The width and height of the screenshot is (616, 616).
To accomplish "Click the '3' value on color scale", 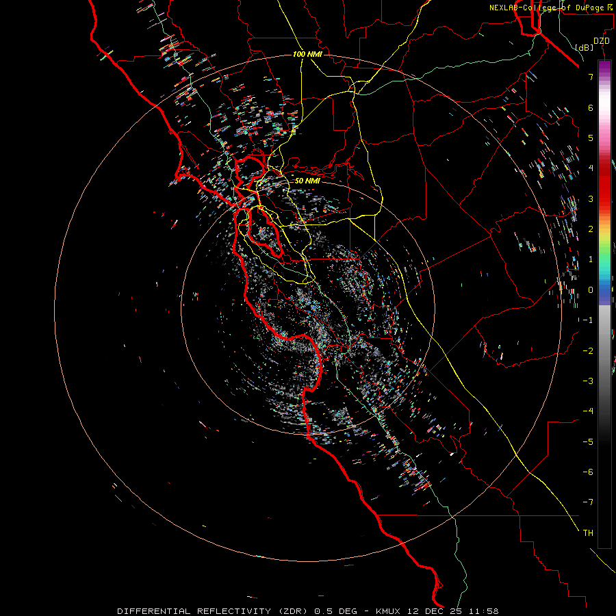I will coord(591,198).
